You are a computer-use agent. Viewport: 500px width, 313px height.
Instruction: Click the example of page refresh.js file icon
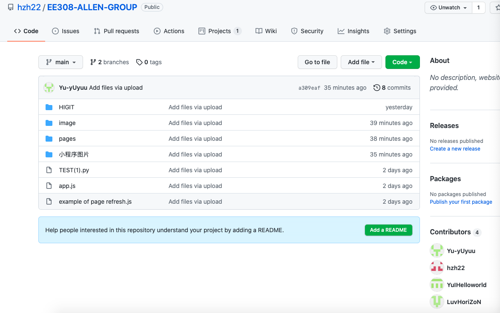pos(49,202)
